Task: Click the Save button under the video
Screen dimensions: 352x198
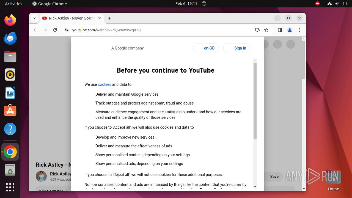Action: pos(274,177)
